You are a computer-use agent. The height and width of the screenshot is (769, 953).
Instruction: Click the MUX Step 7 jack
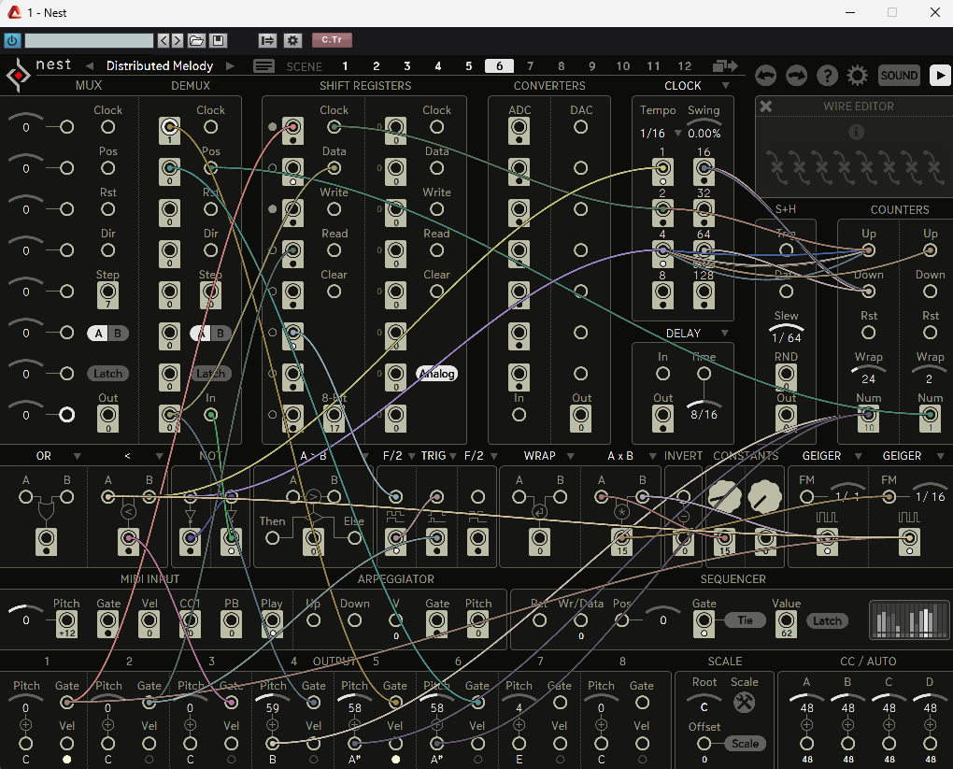click(x=107, y=295)
